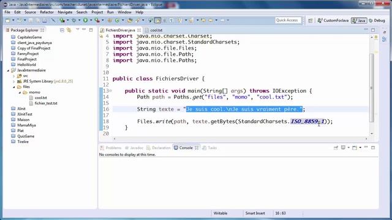Open the External Tools dropdown arrow
Screen dimensions: 392x220
(x=103, y=20)
